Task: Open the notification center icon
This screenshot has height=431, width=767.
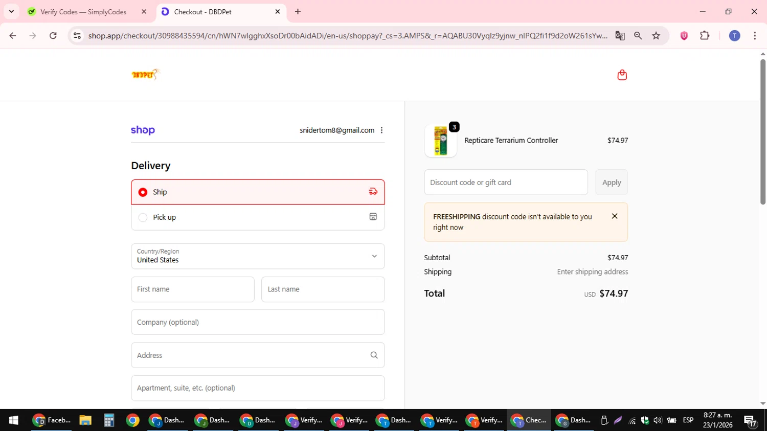Action: click(x=750, y=421)
